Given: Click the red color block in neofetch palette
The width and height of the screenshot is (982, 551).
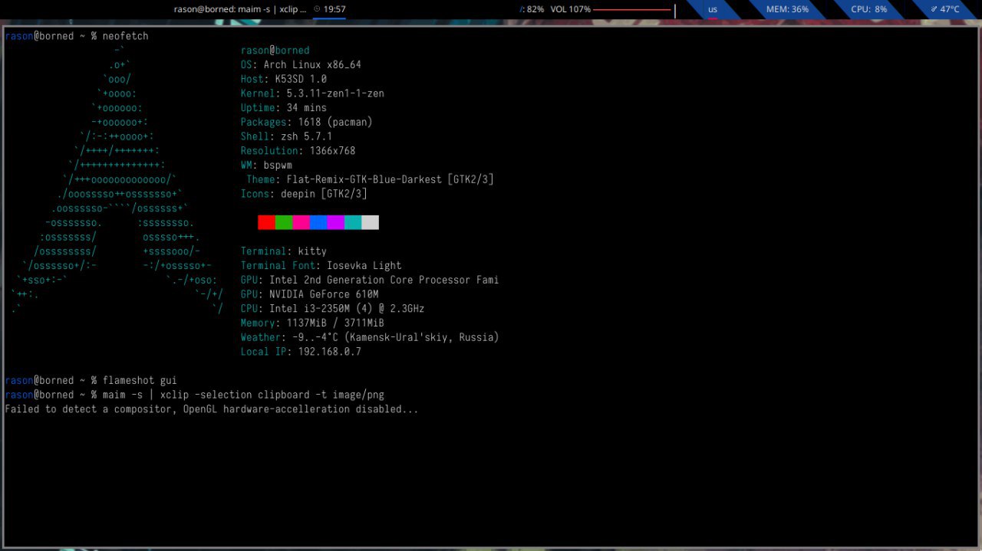Looking at the screenshot, I should click(266, 222).
